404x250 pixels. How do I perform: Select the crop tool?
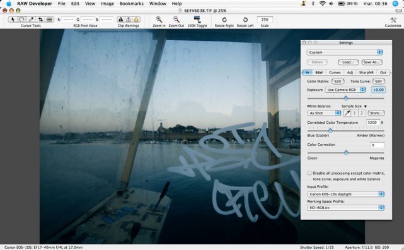pos(40,19)
